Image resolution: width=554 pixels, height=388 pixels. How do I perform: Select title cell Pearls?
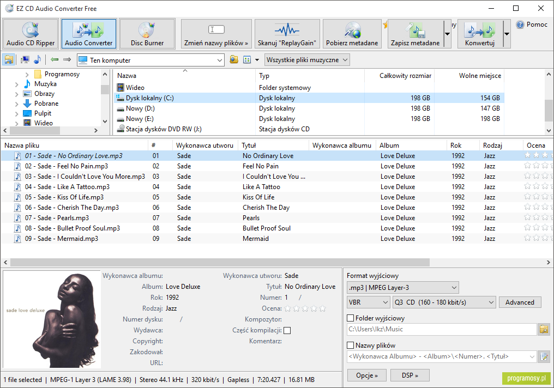(x=251, y=218)
